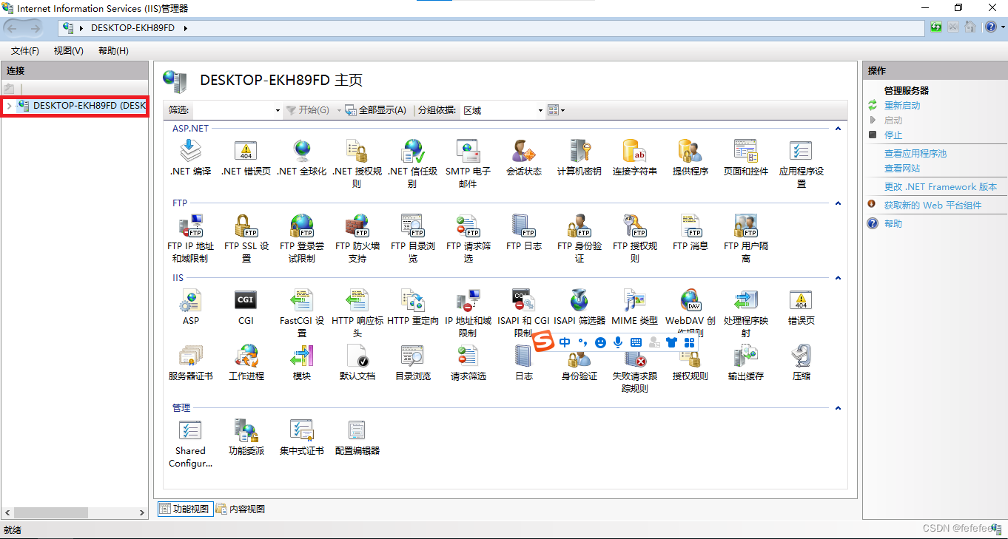The height and width of the screenshot is (539, 1008).
Task: Open the 应用程序设置 feature
Action: click(x=801, y=163)
